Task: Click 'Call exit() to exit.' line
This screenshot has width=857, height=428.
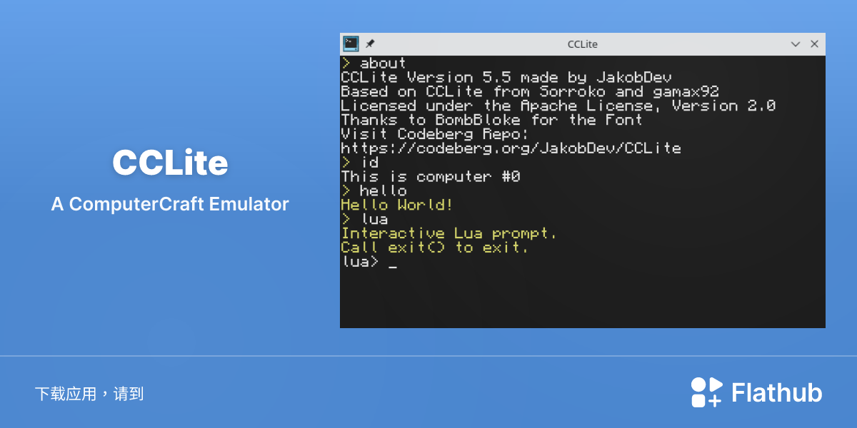Action: point(435,248)
